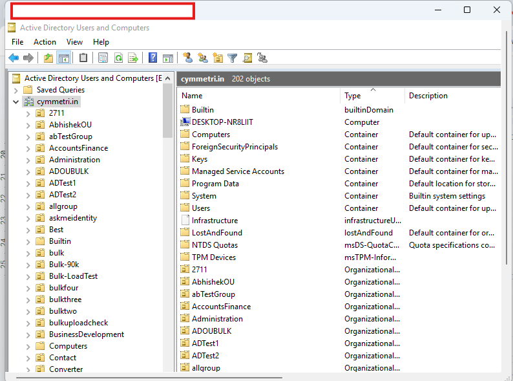Click the Back arrow toolbar icon
The image size is (513, 381).
point(14,58)
